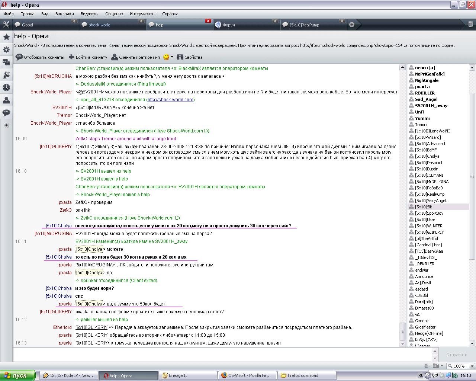
Task: Close the shock-world tab
Action: (141, 21)
